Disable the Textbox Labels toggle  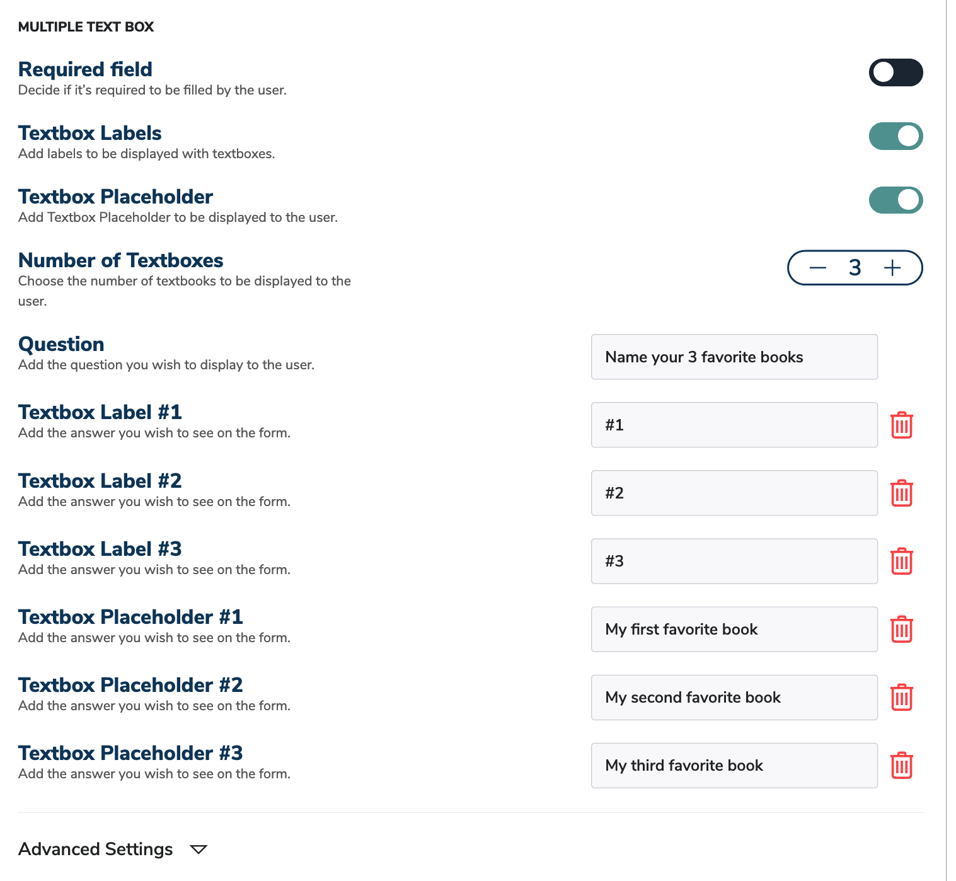(x=896, y=136)
